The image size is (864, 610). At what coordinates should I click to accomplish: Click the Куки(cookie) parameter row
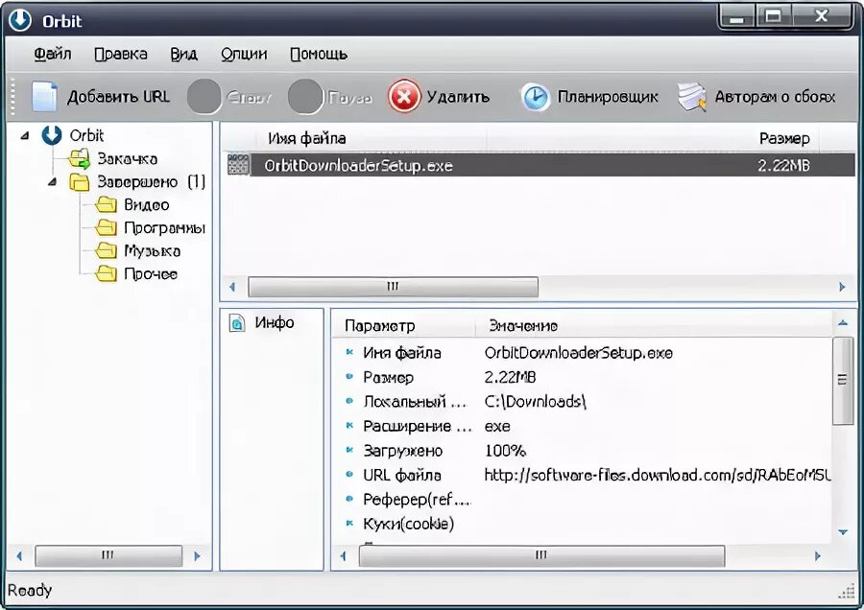(582, 524)
